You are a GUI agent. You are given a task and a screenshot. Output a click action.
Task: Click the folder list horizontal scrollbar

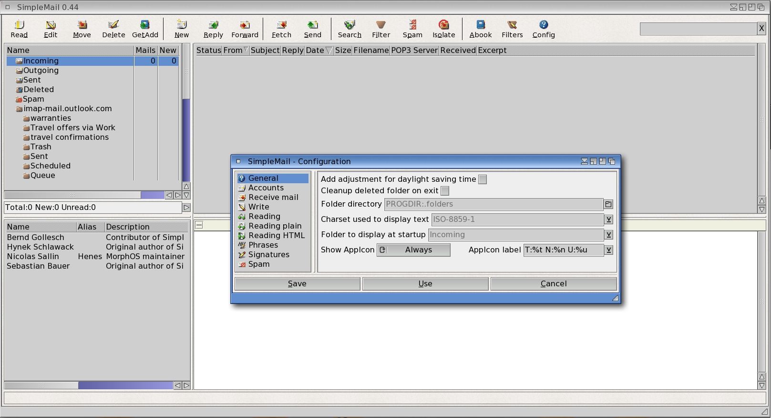pos(85,195)
